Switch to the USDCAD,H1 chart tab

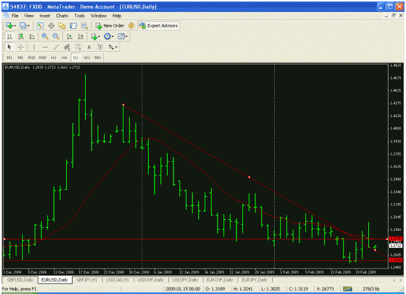(x=118, y=280)
